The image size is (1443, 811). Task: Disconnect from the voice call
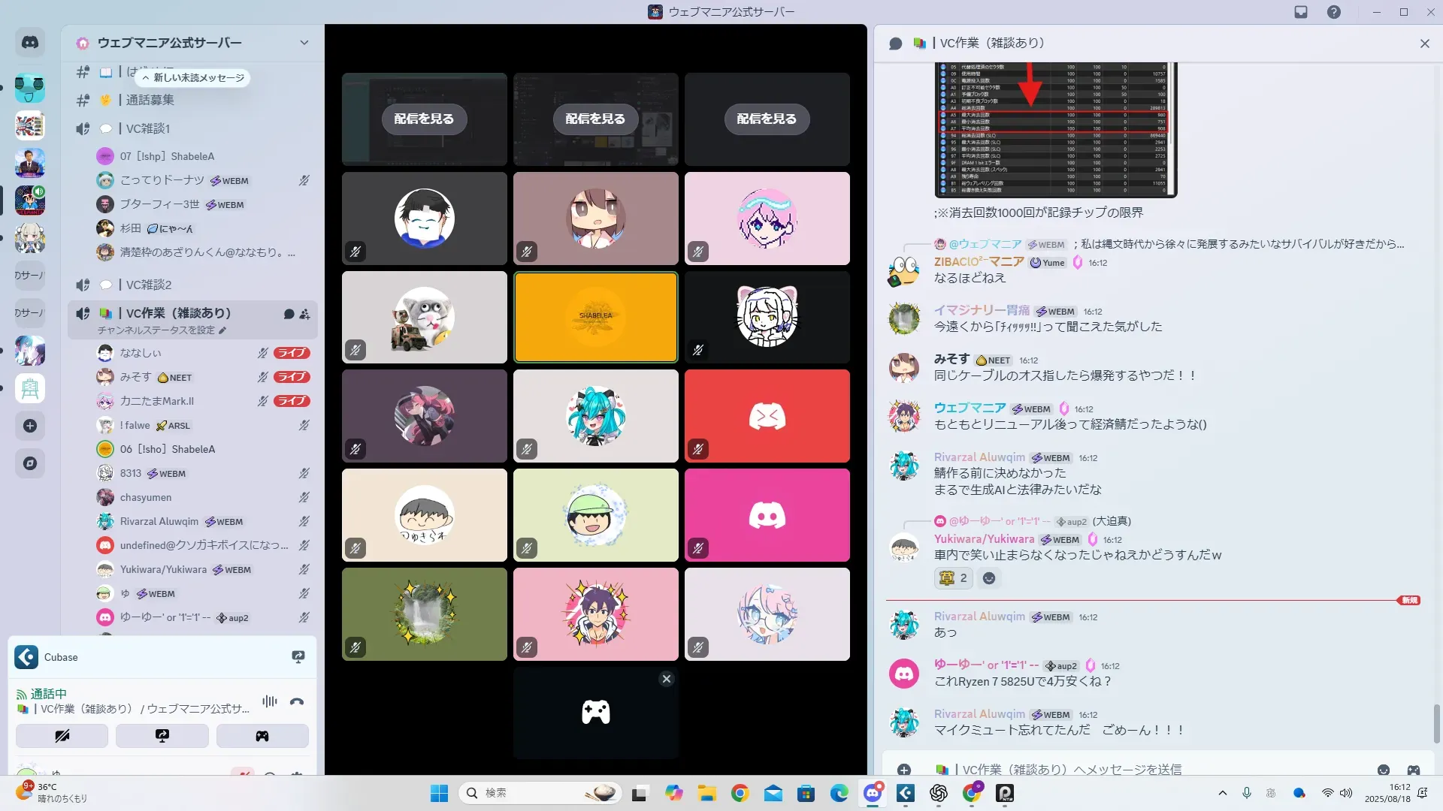(x=297, y=701)
